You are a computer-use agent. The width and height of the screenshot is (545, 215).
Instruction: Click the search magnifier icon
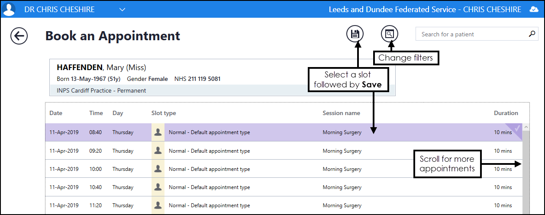coord(532,34)
